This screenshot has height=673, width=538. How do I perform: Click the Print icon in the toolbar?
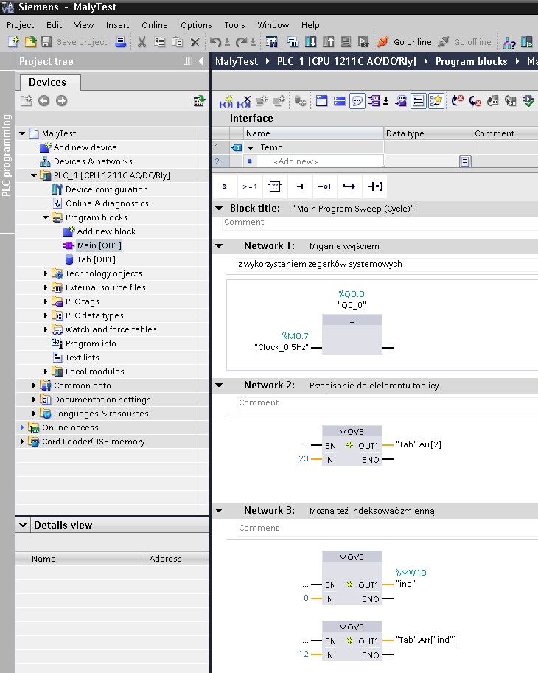coord(121,41)
